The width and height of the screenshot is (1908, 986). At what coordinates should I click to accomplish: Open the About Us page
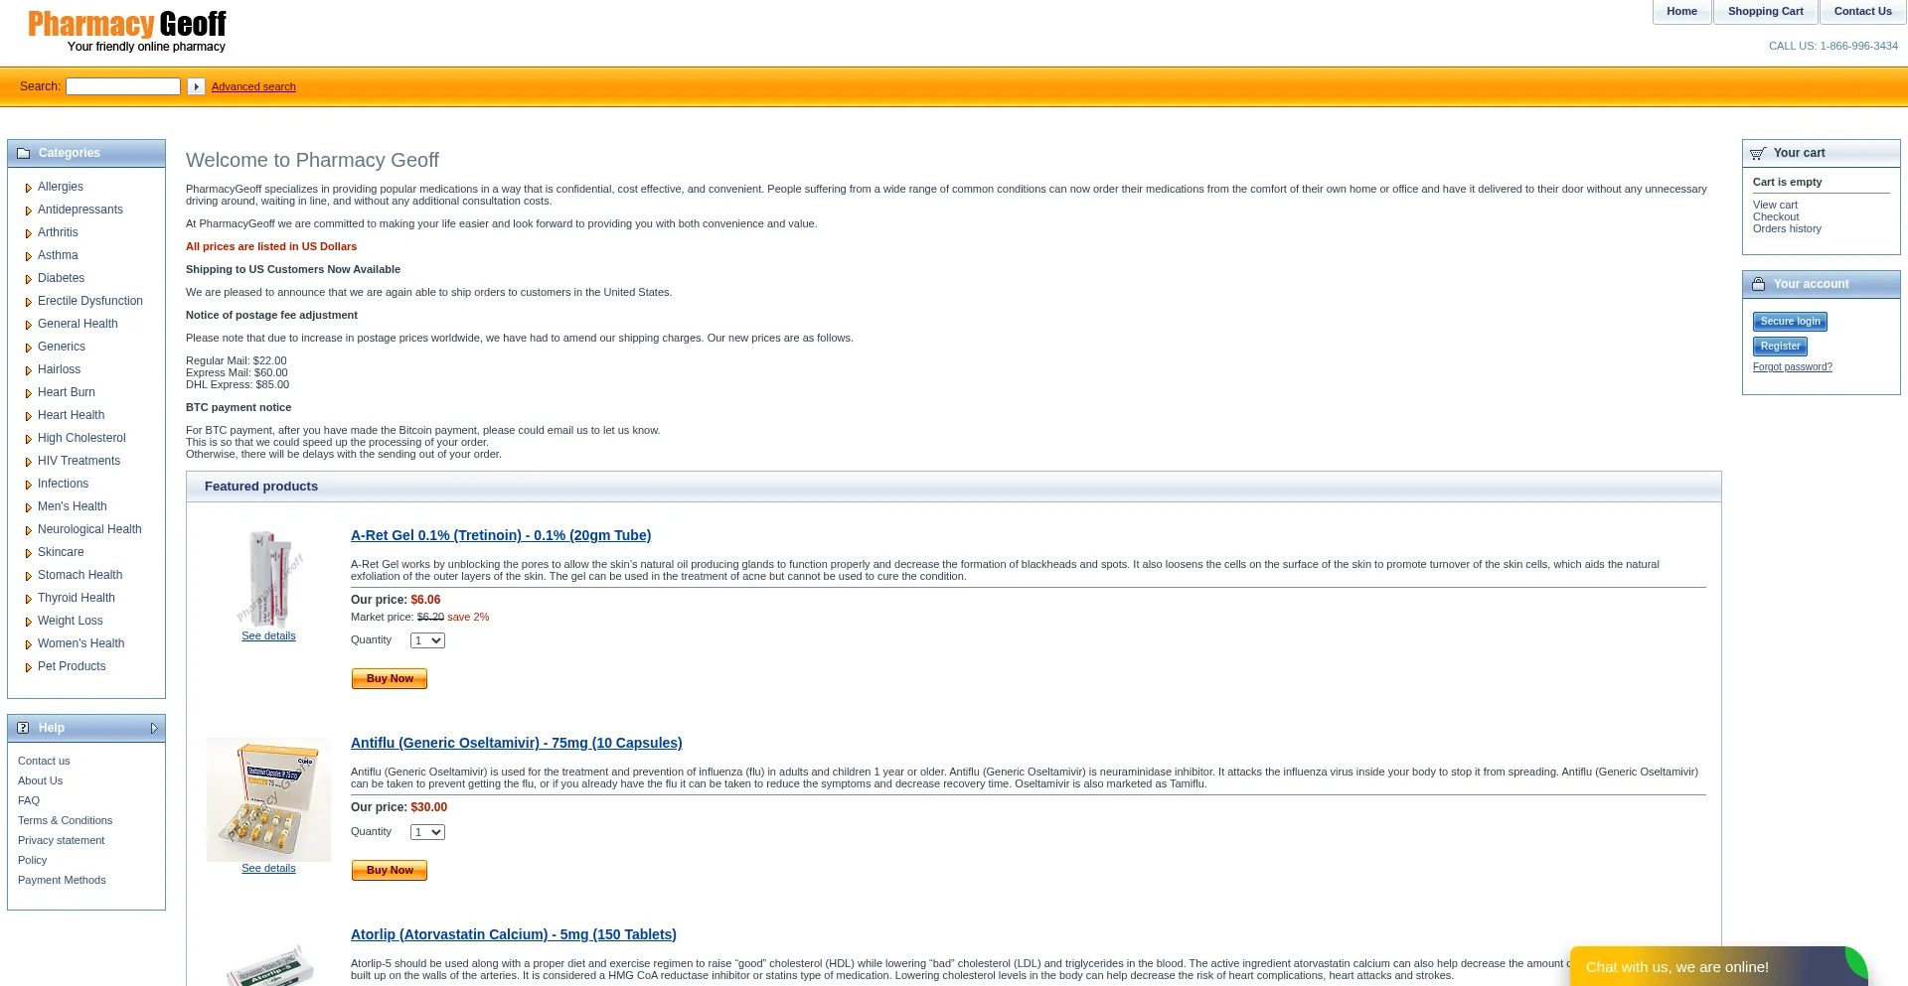(40, 780)
